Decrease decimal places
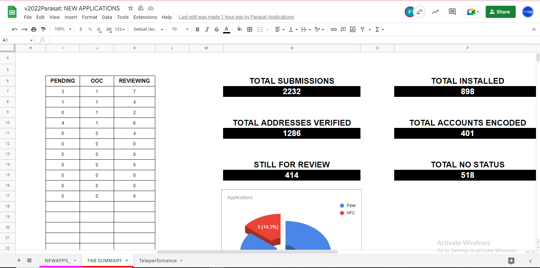The height and width of the screenshot is (268, 540). pyautogui.click(x=99, y=29)
